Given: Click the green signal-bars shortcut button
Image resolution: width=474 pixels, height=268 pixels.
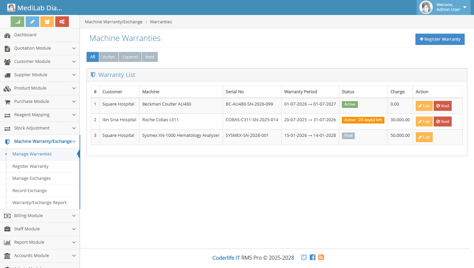Looking at the screenshot, I should [17, 22].
